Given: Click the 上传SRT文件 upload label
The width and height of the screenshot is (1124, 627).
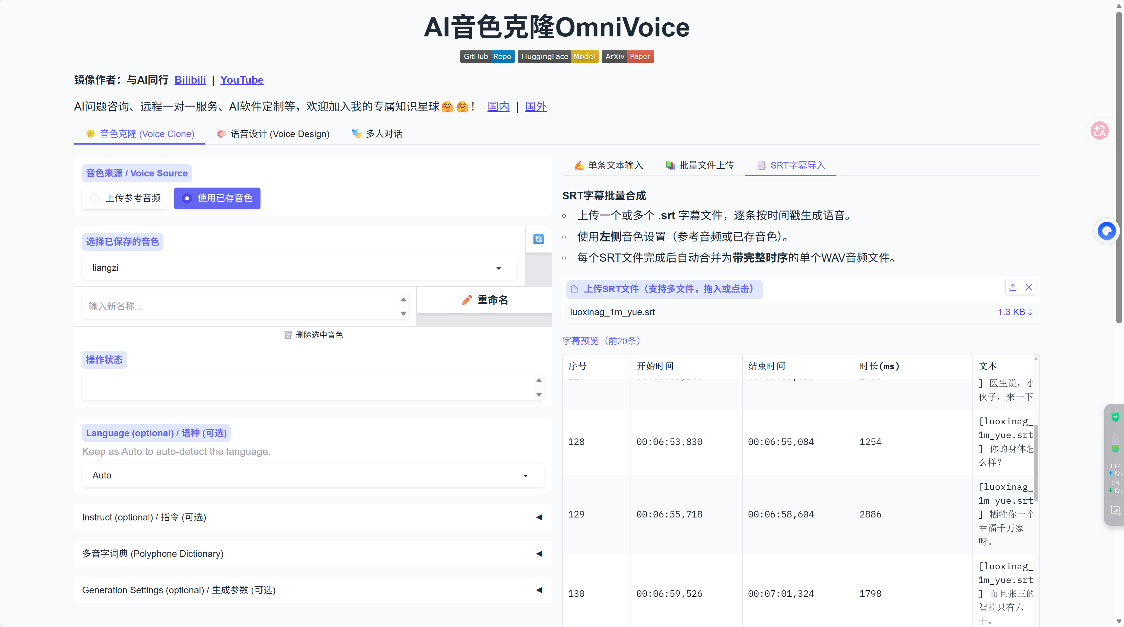Looking at the screenshot, I should click(x=664, y=289).
